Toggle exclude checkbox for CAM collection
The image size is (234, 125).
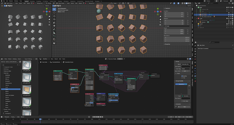(227, 19)
